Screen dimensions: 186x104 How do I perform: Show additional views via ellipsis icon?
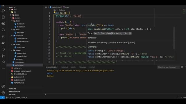click(3, 68)
